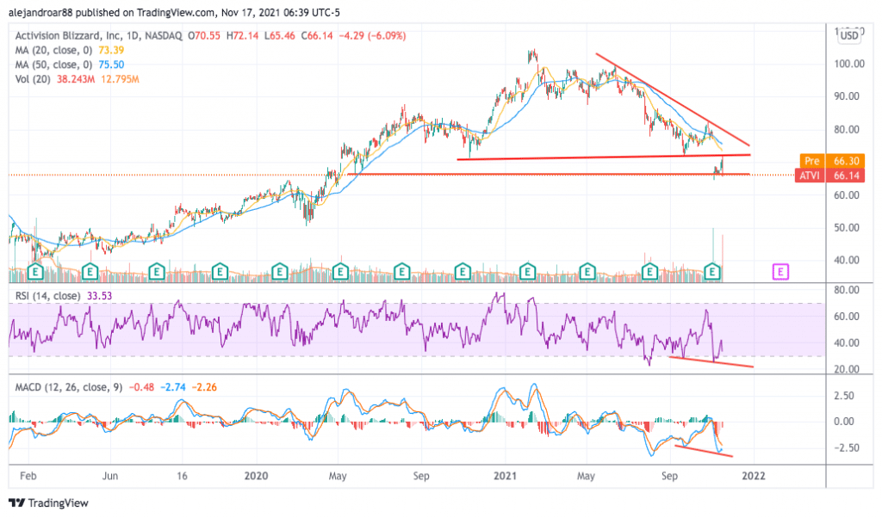Select the orange Pre 66.30 price label
Viewport: 882px width, 518px height.
(x=830, y=161)
